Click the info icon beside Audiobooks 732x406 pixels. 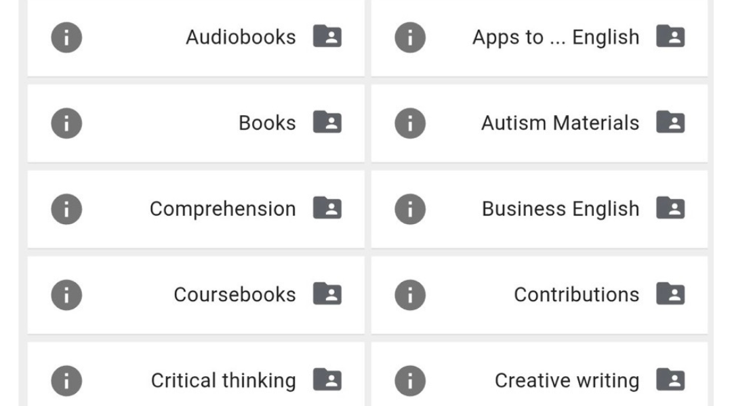[66, 37]
